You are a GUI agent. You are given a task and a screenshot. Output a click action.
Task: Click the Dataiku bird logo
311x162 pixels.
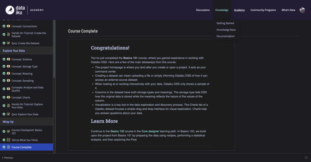pyautogui.click(x=10, y=10)
